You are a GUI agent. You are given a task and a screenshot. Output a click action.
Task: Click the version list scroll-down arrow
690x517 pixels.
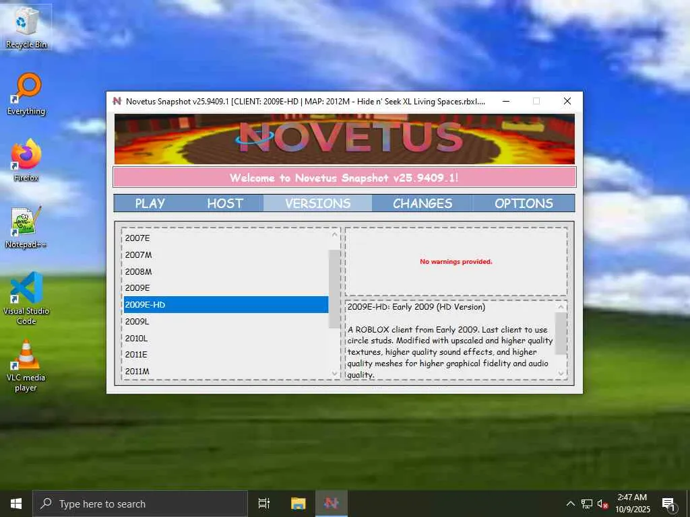pyautogui.click(x=334, y=374)
